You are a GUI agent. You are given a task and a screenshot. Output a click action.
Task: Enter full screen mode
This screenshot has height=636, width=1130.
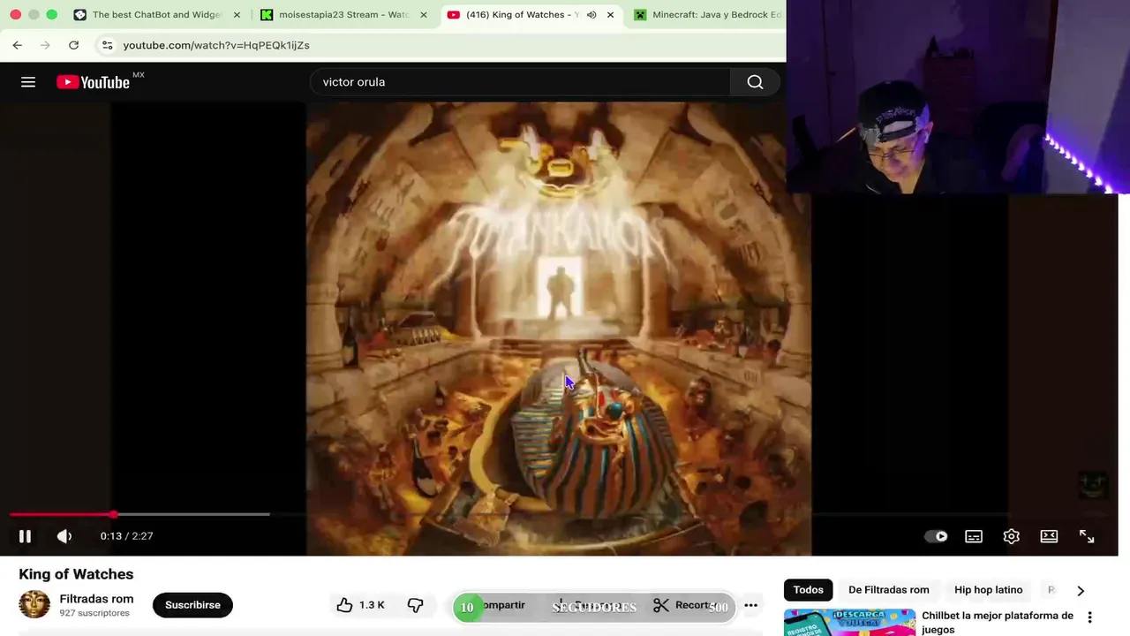click(1087, 536)
